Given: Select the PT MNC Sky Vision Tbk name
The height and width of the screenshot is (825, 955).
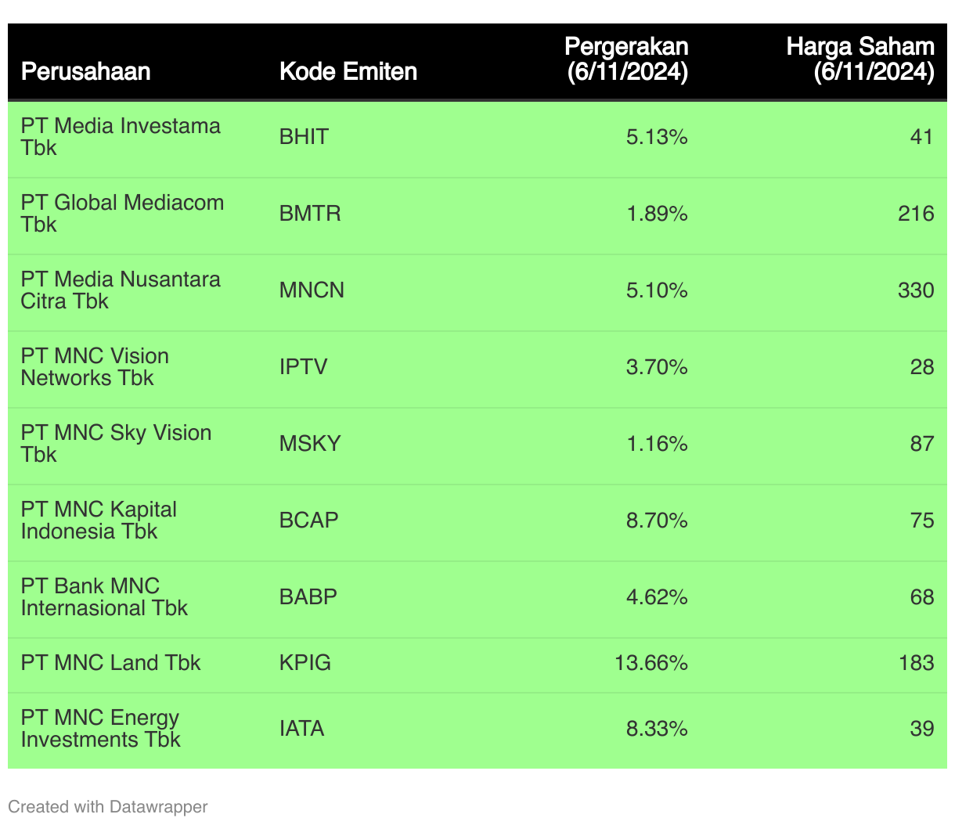Looking at the screenshot, I should pos(116,444).
